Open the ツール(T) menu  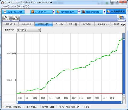[15, 6]
